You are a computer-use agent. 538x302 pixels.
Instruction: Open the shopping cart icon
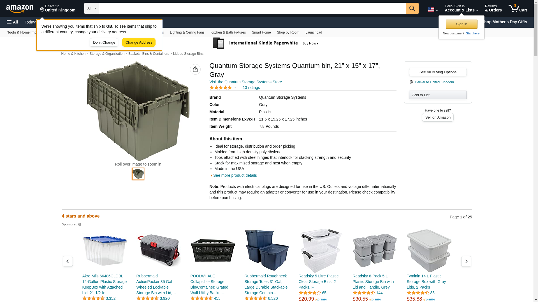(518, 8)
